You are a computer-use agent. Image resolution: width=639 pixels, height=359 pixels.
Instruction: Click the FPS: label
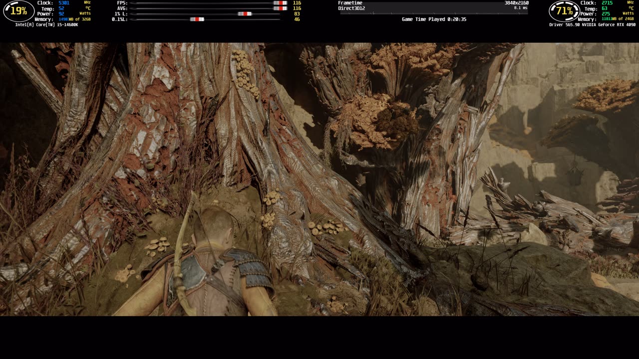coord(122,3)
